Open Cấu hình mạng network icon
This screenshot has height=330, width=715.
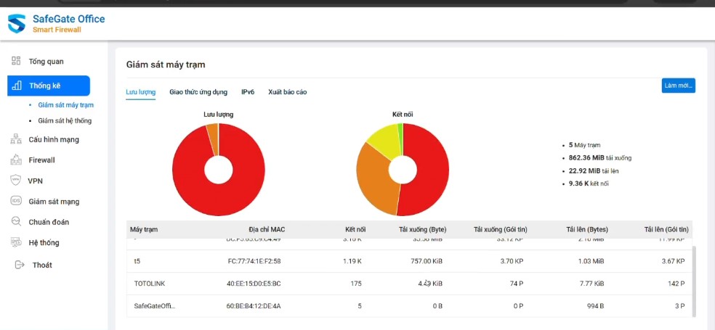[16, 139]
